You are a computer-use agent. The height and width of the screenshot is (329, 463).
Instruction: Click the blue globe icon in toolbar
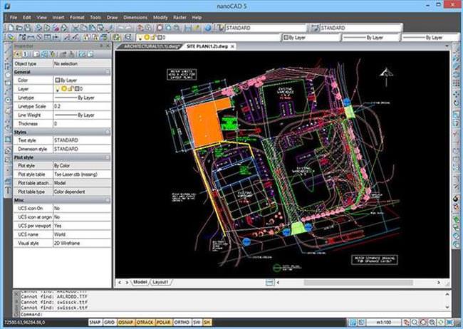tap(208, 28)
